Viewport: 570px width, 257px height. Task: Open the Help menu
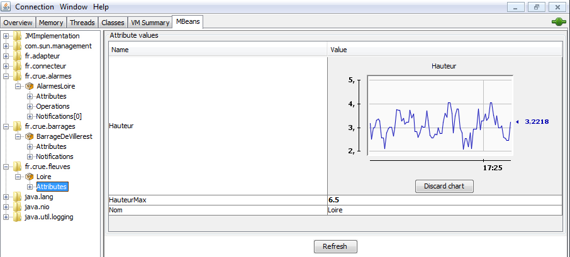101,6
